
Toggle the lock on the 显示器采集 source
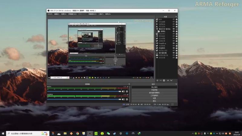[176, 53]
